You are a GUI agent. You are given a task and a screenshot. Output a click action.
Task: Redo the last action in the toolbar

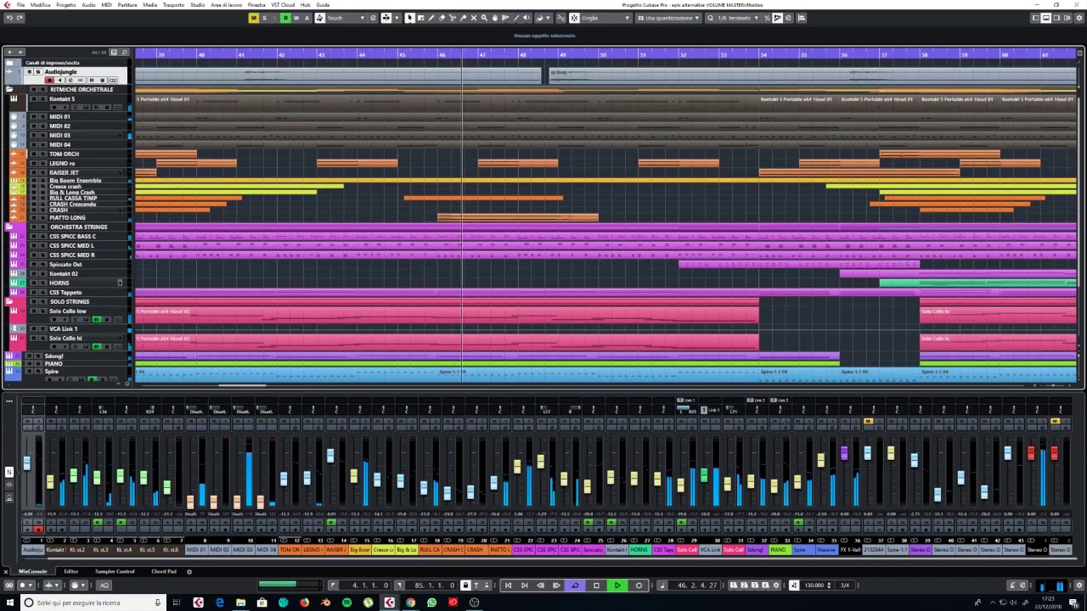20,18
